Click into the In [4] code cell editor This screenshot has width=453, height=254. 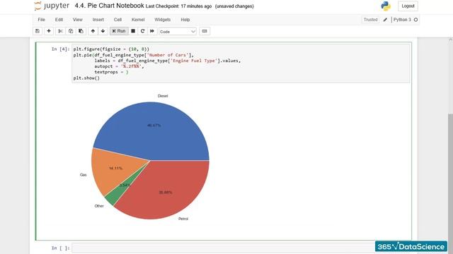(241, 64)
